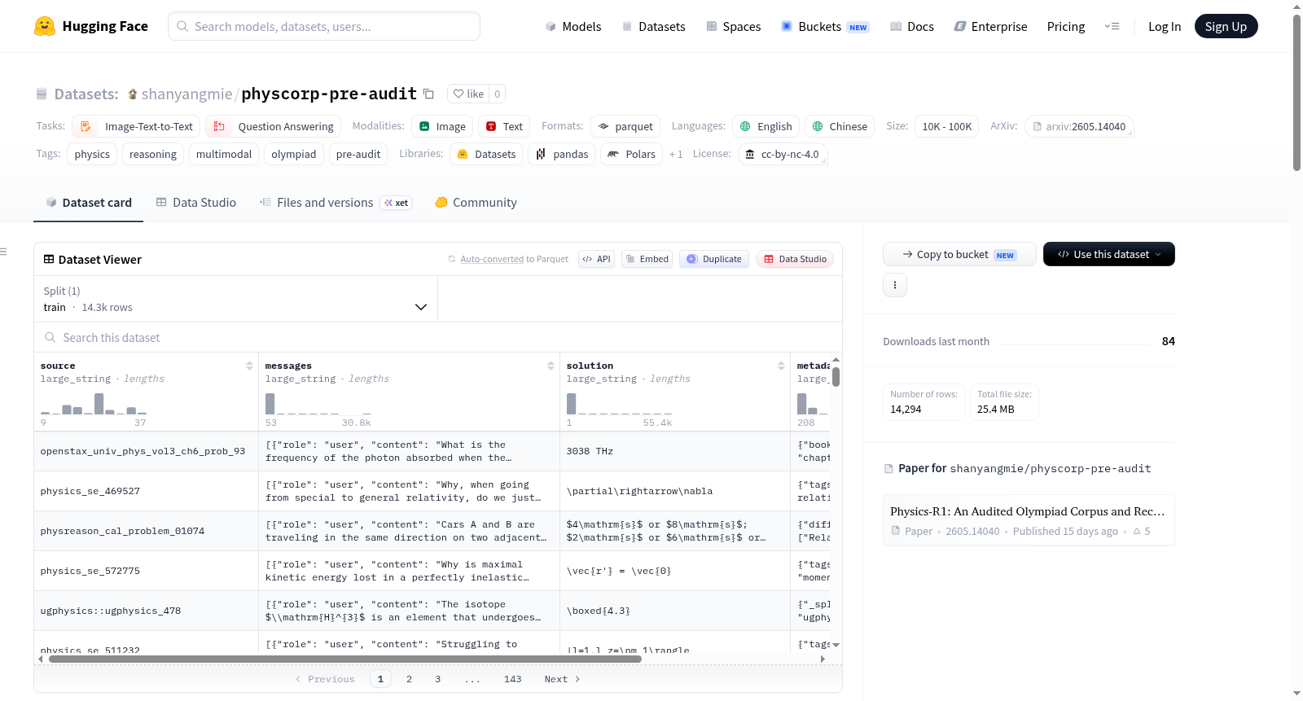Click the Log In link
This screenshot has width=1303, height=701.
1165,26
